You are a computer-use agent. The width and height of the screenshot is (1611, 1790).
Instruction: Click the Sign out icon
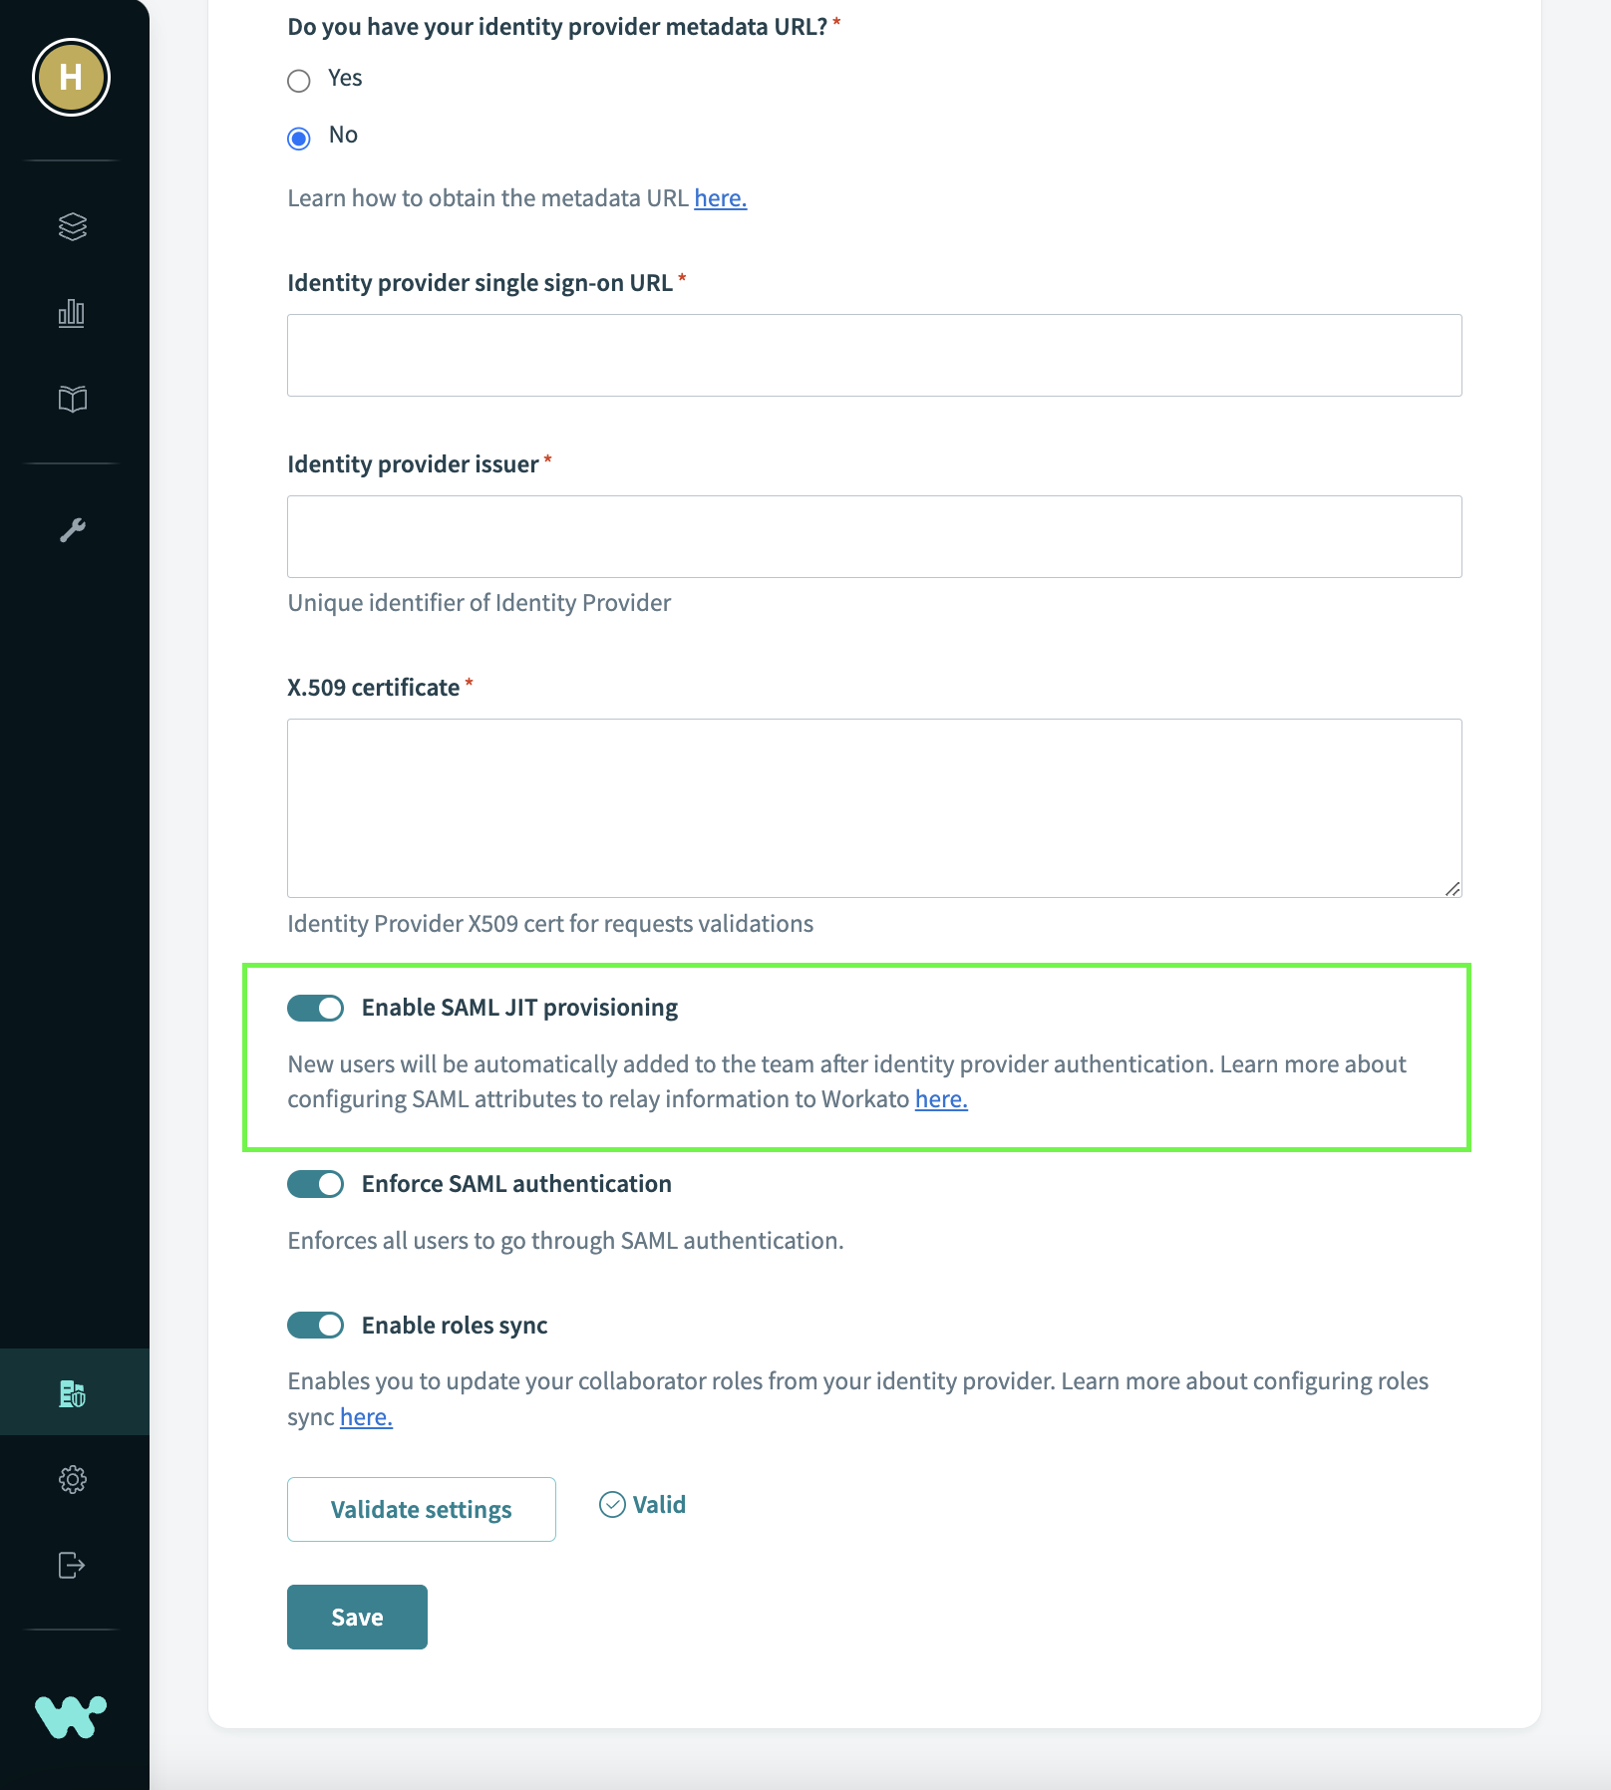click(x=73, y=1564)
